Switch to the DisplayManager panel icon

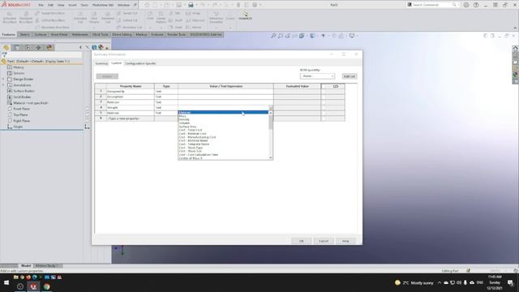tap(49, 48)
